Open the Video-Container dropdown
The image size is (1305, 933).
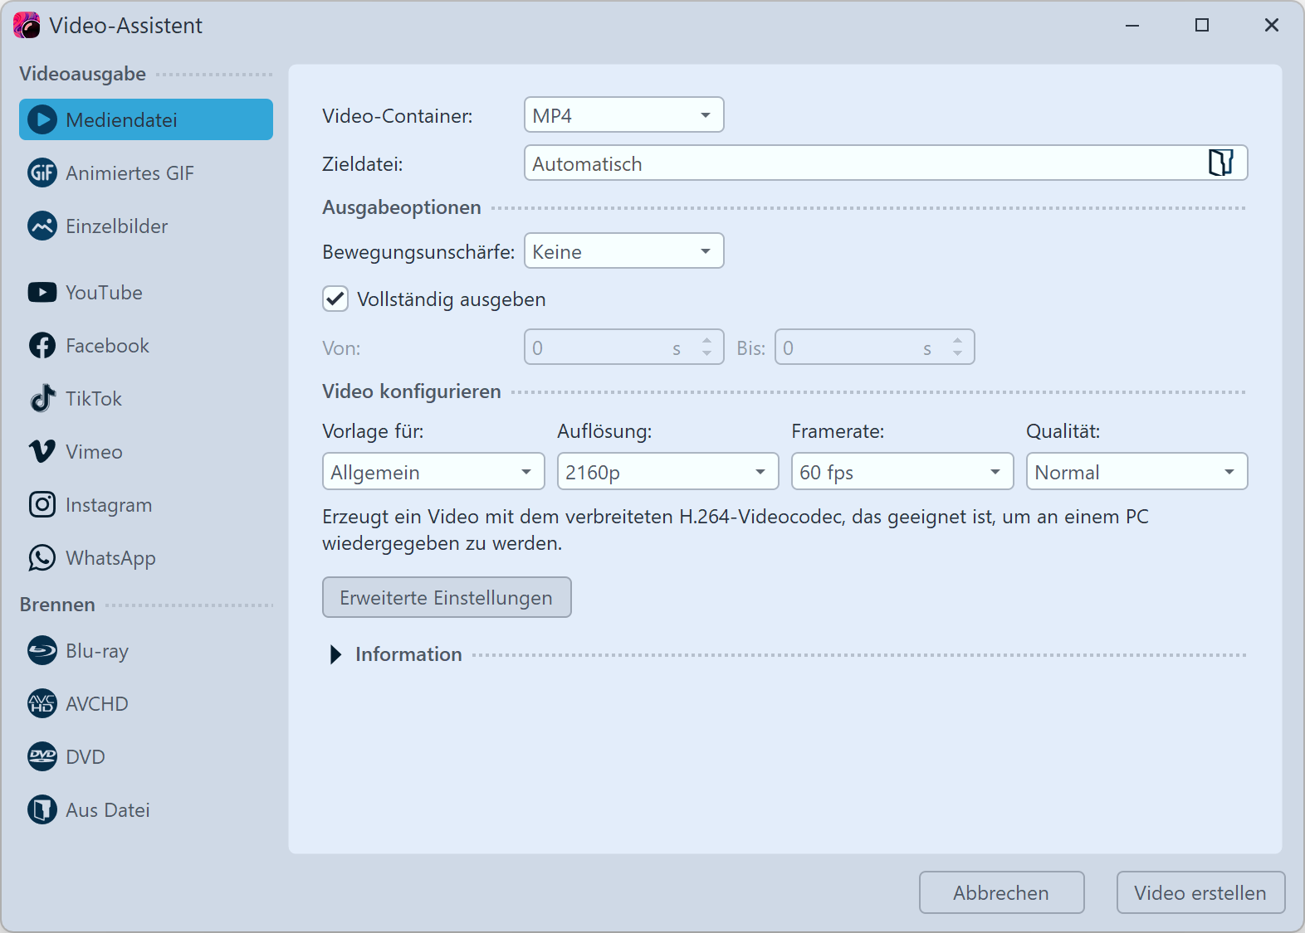(623, 115)
